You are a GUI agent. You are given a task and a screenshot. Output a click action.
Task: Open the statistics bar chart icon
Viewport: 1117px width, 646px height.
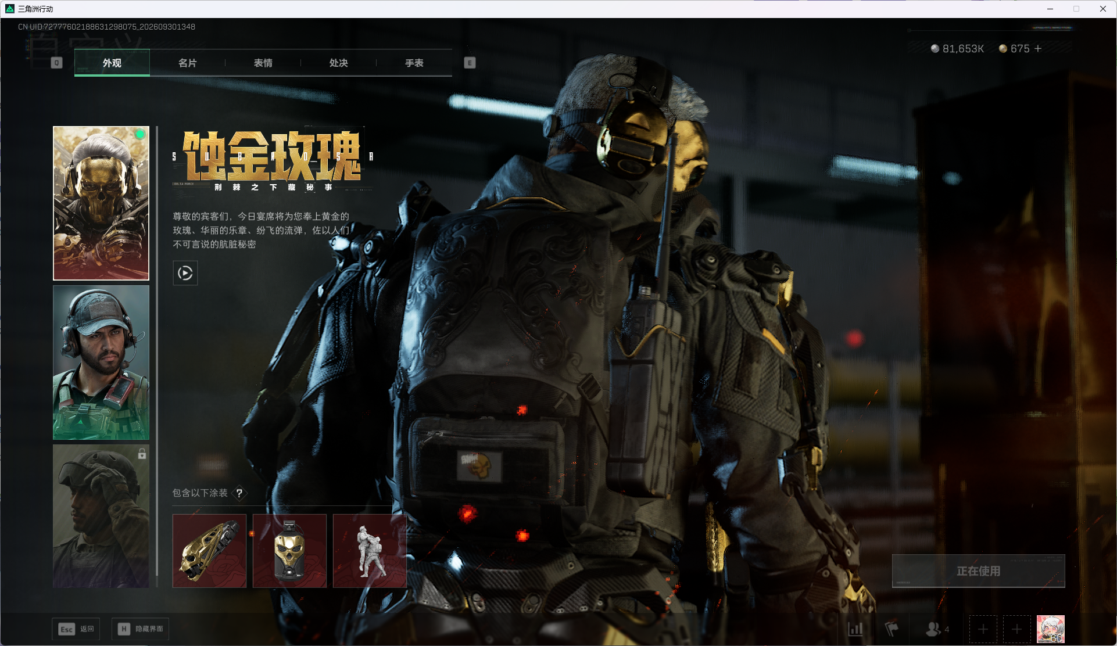tap(855, 629)
